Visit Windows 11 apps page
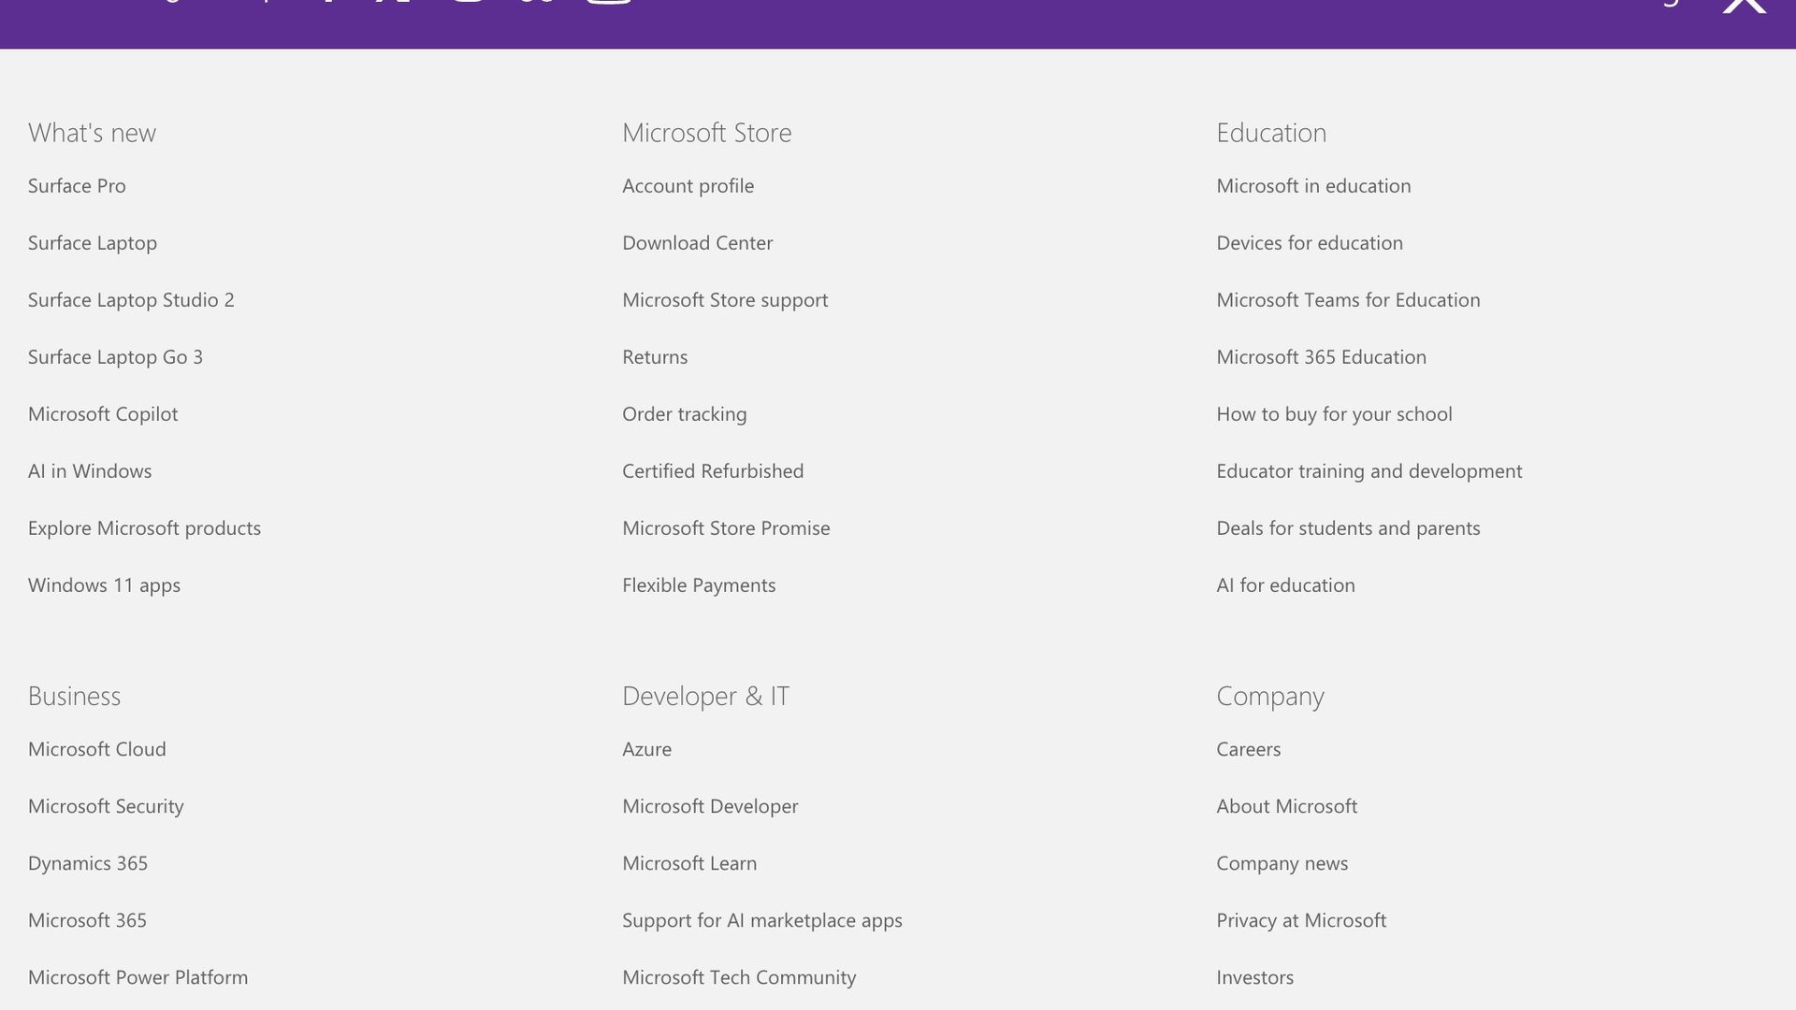 pos(104,585)
